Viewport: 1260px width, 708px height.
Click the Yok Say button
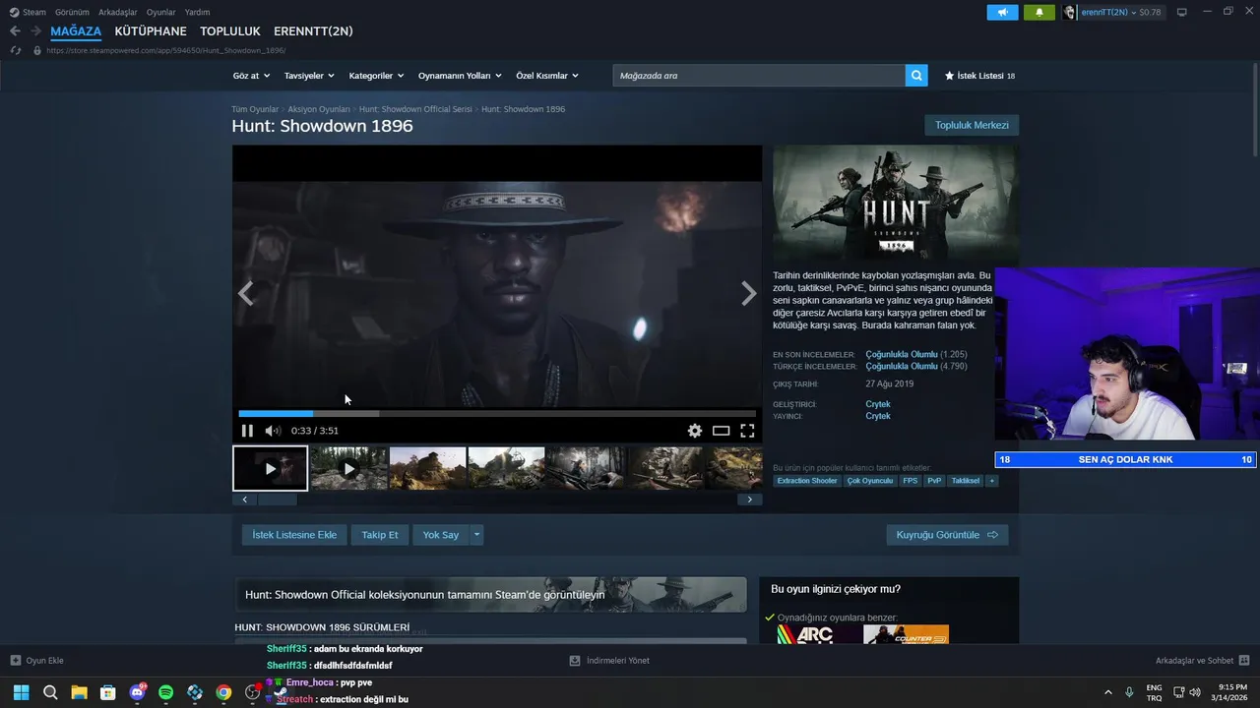point(441,535)
